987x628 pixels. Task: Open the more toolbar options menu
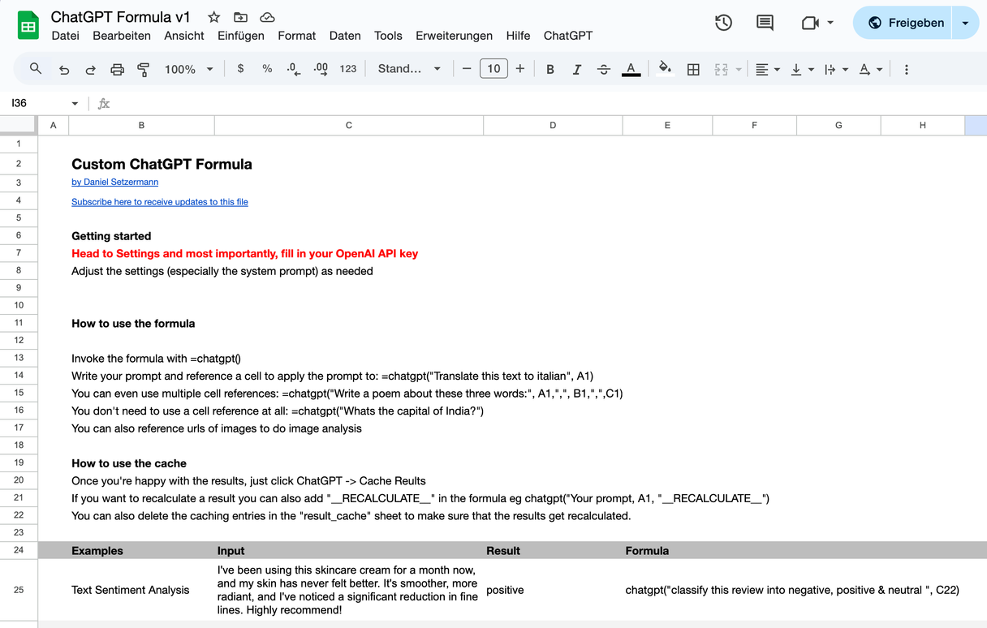pos(907,70)
